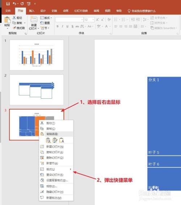The image size is (181, 205).
Task: Toggle the numbered list button
Action: click(x=123, y=20)
